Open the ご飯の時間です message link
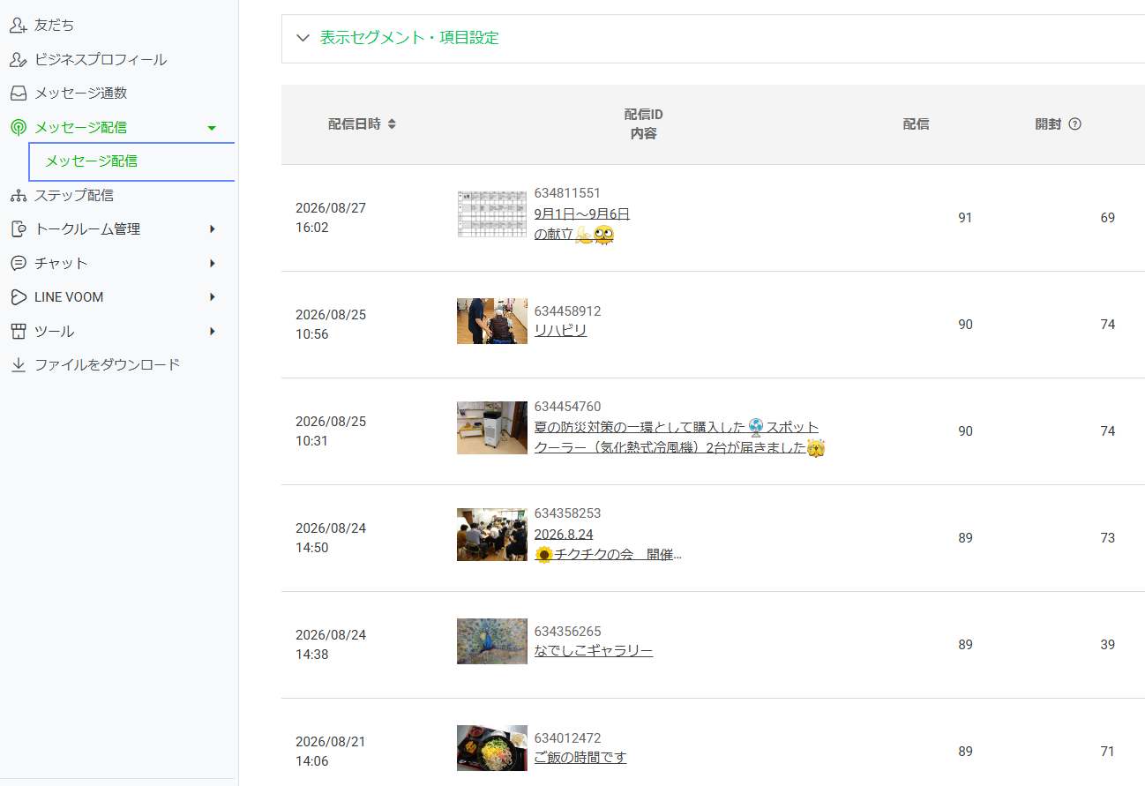This screenshot has width=1145, height=786. [x=580, y=758]
